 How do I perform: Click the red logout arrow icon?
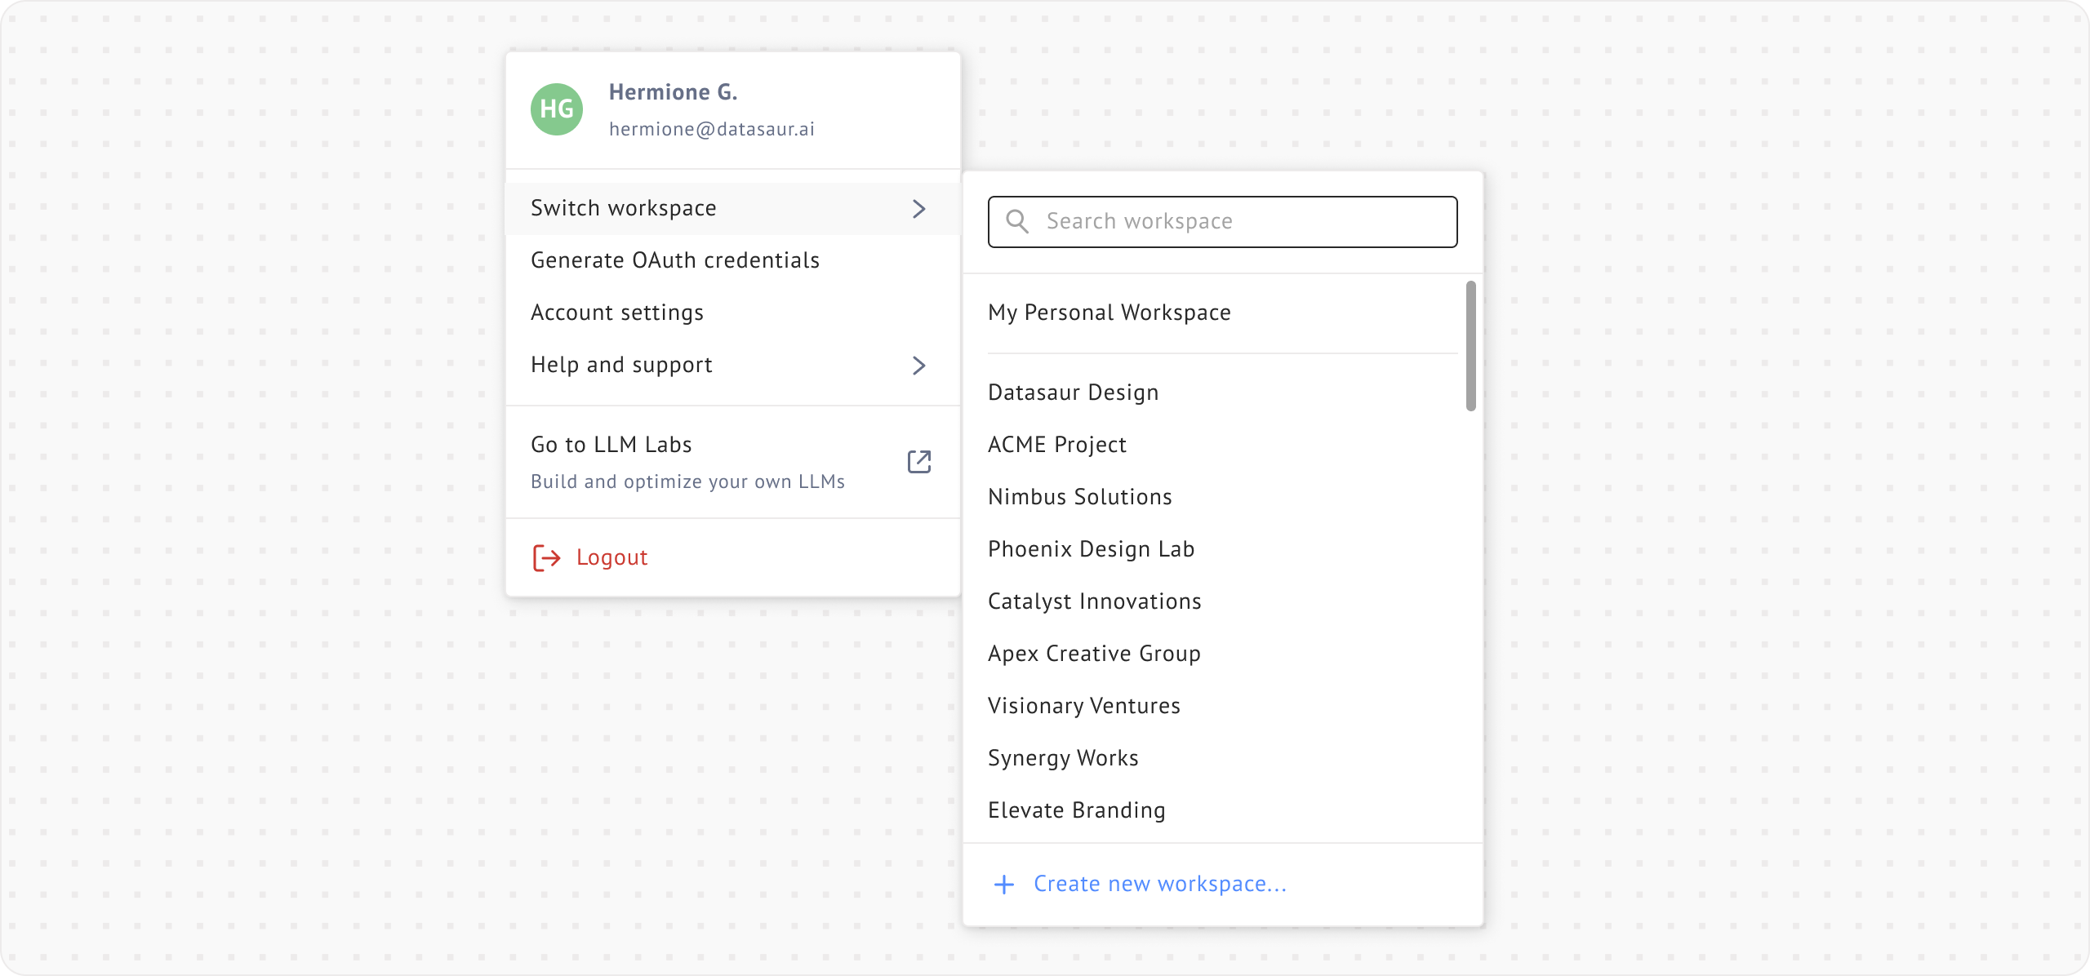pyautogui.click(x=546, y=557)
